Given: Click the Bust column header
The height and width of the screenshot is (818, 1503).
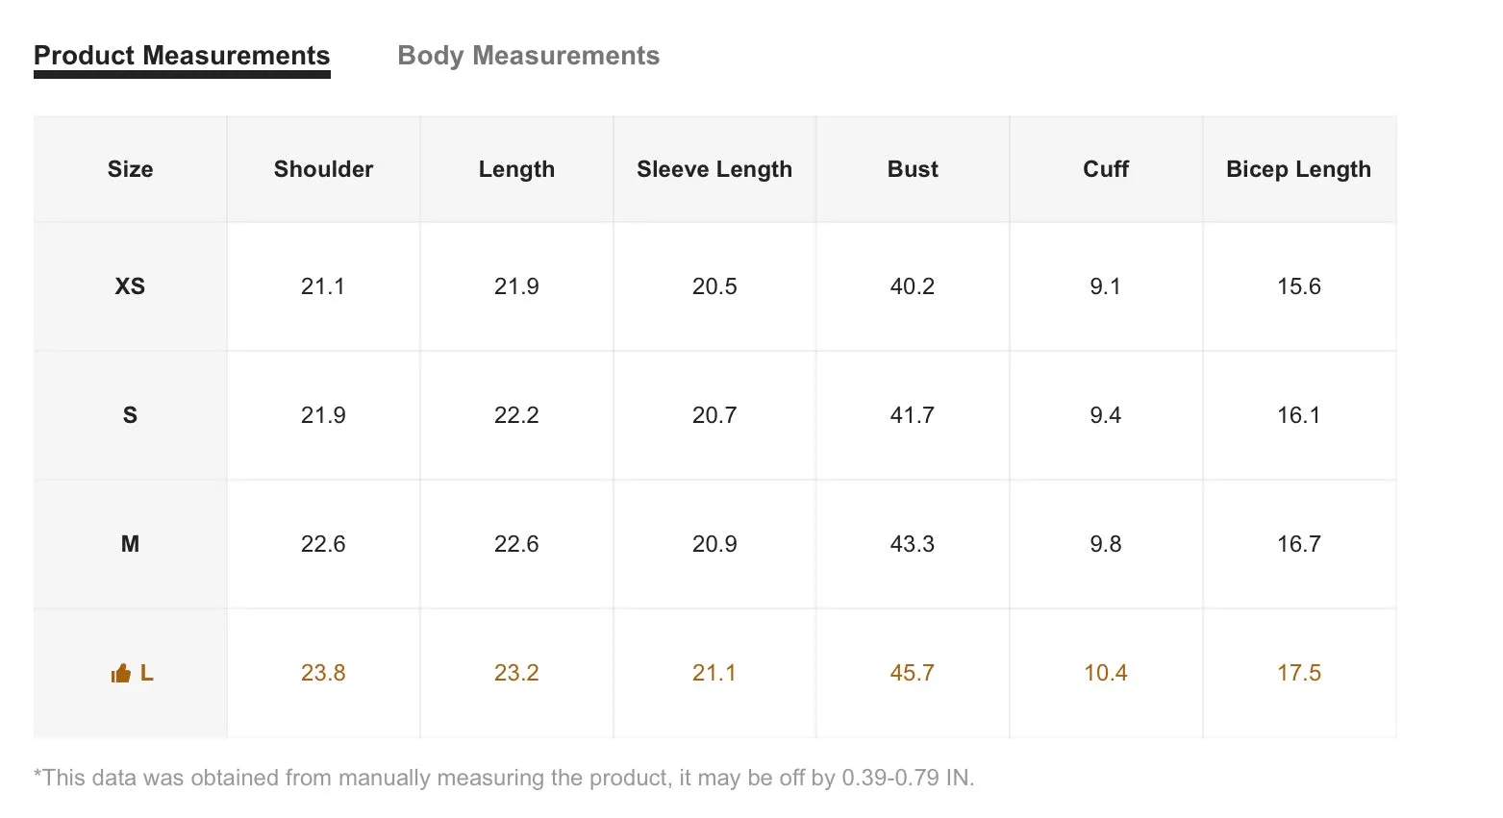Looking at the screenshot, I should pyautogui.click(x=913, y=169).
